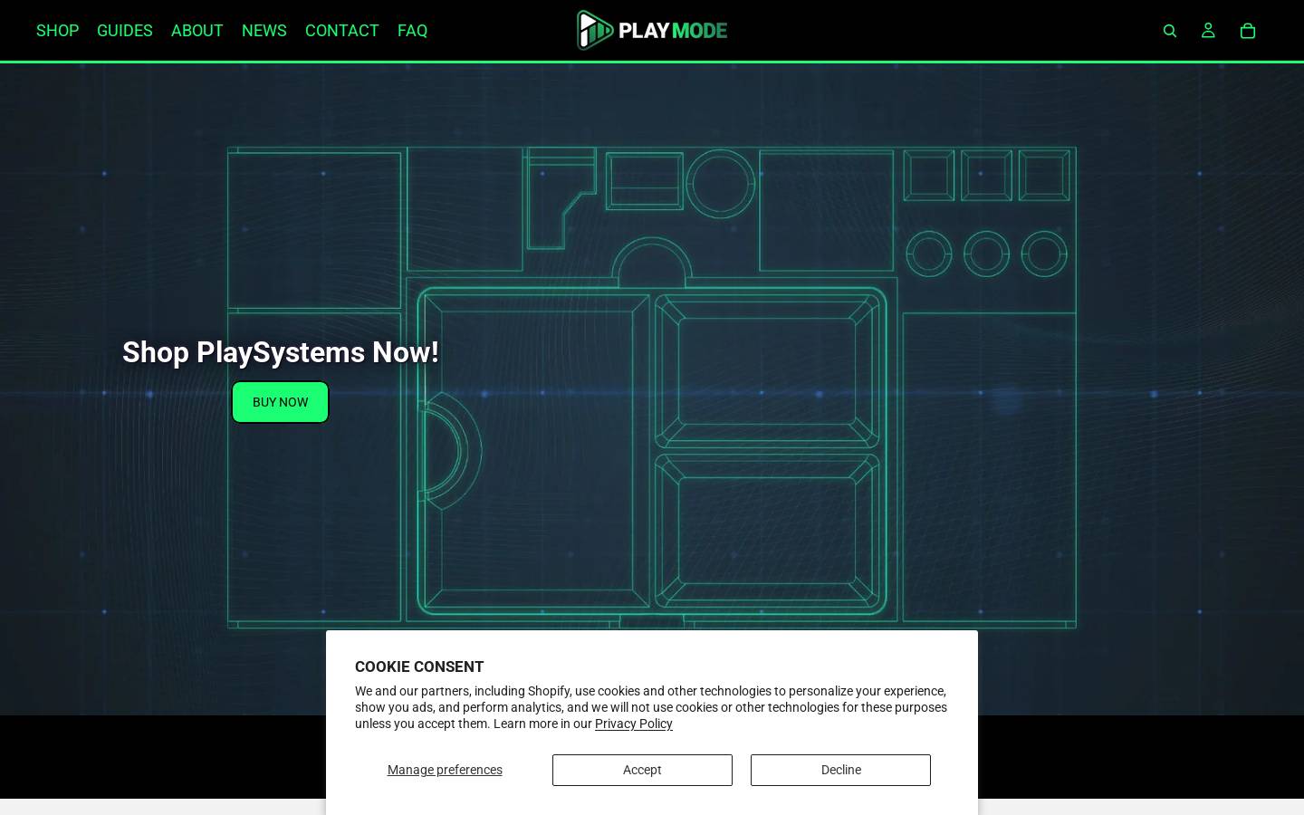Image resolution: width=1304 pixels, height=815 pixels.
Task: Decline the cookie consent
Action: (840, 770)
